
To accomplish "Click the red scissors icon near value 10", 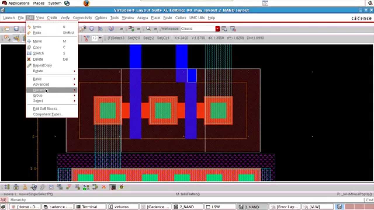I will (86, 38).
